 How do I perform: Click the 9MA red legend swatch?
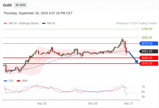(x=18, y=81)
